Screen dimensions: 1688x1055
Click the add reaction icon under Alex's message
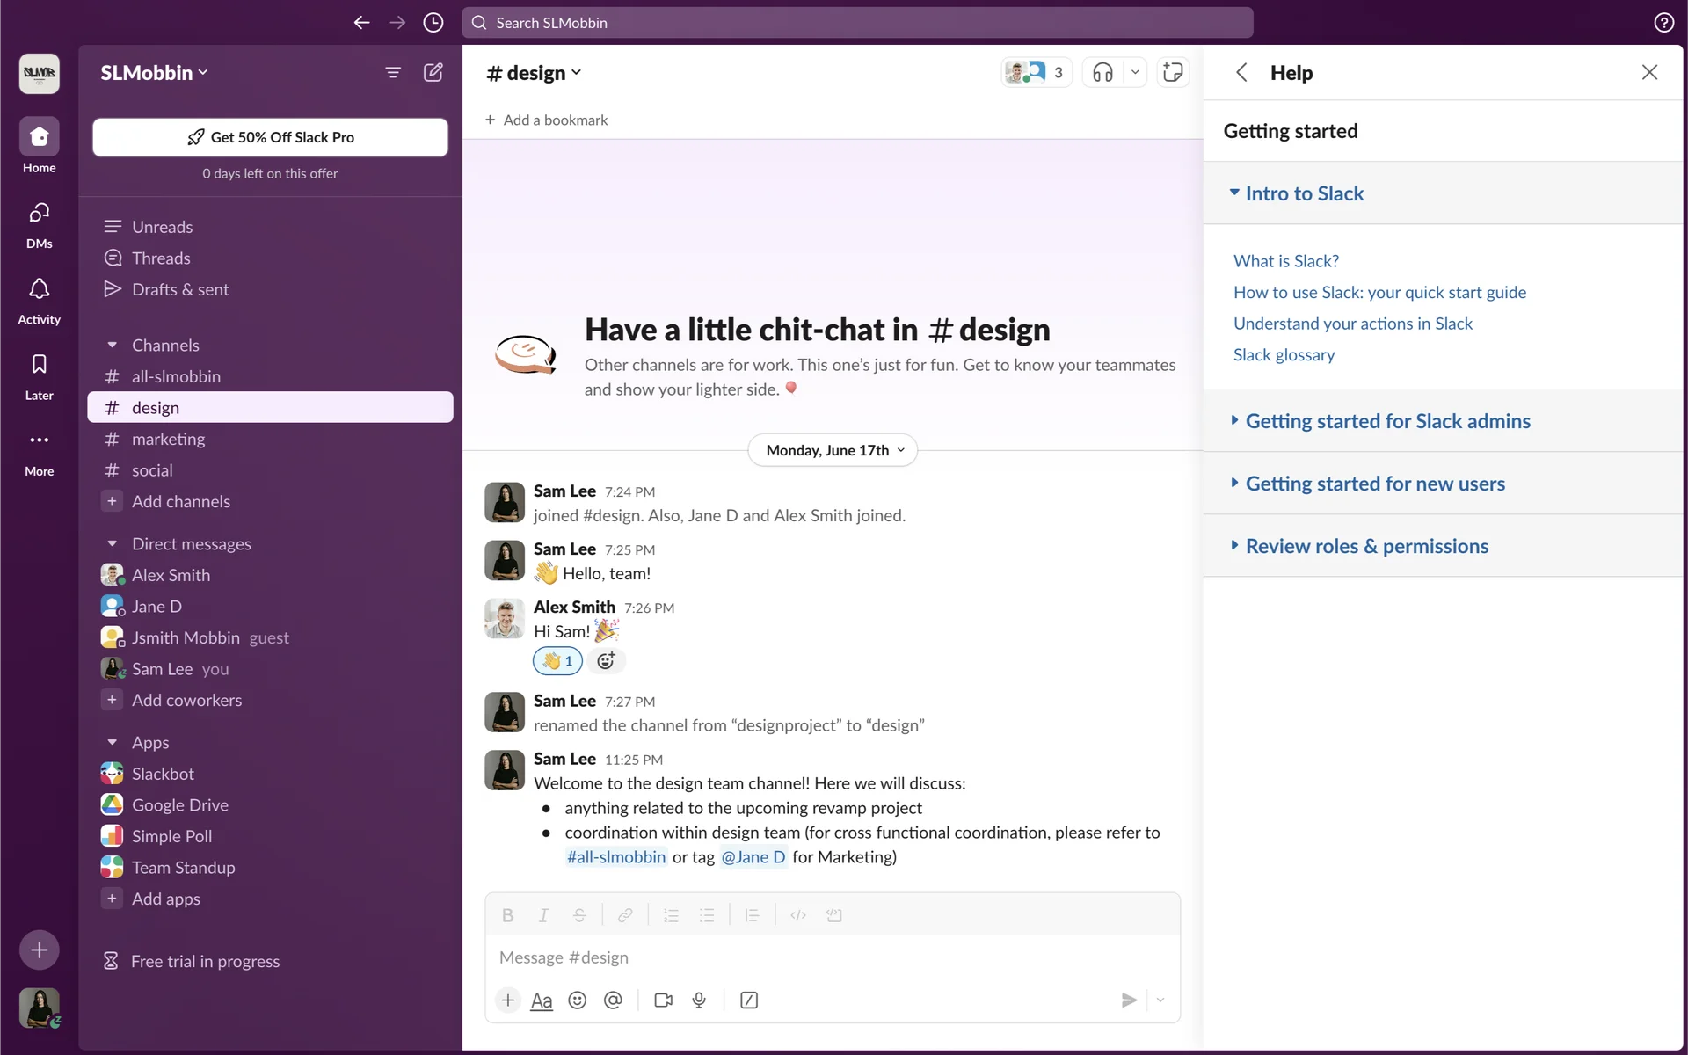click(606, 660)
